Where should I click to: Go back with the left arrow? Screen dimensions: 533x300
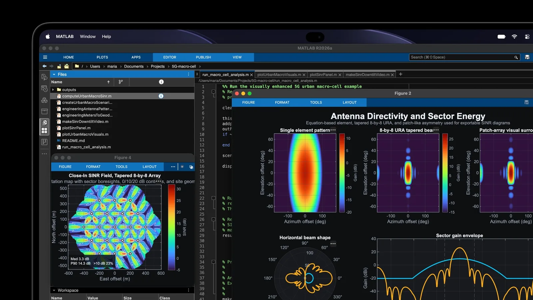pyautogui.click(x=44, y=66)
